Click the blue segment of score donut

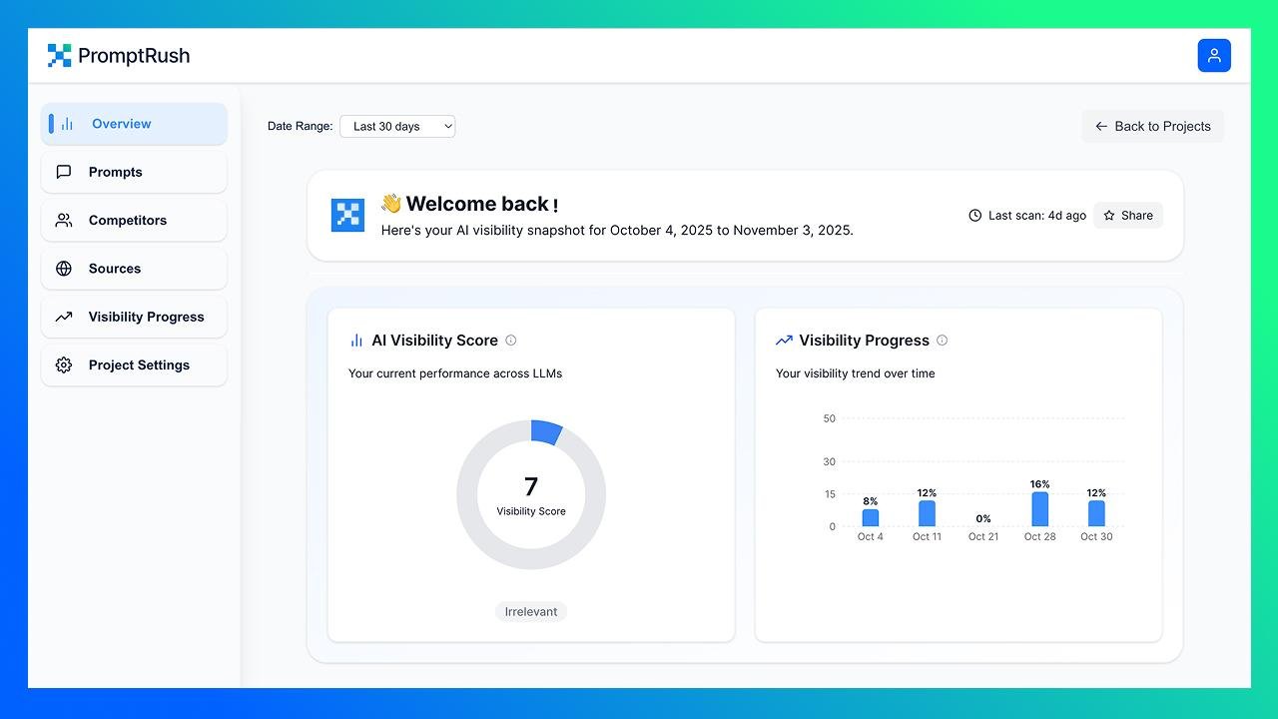(x=546, y=431)
